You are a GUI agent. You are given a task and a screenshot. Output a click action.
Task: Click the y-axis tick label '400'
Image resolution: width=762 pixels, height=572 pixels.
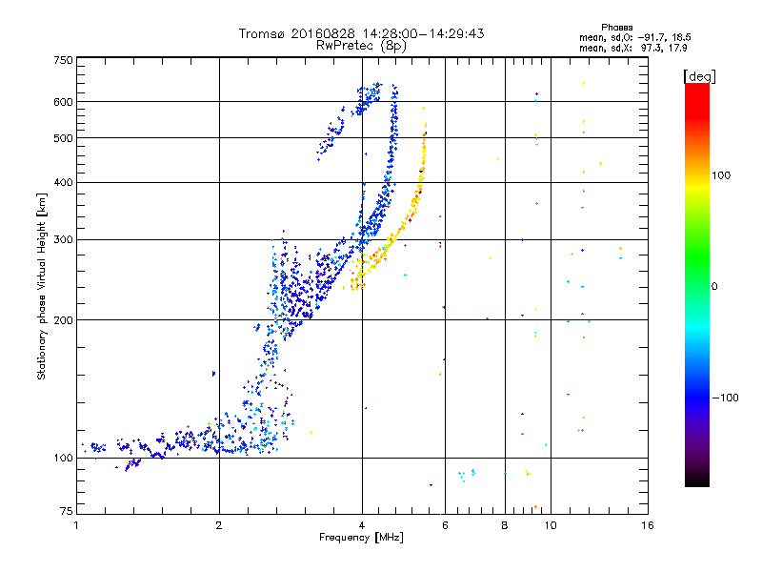pyautogui.click(x=63, y=182)
